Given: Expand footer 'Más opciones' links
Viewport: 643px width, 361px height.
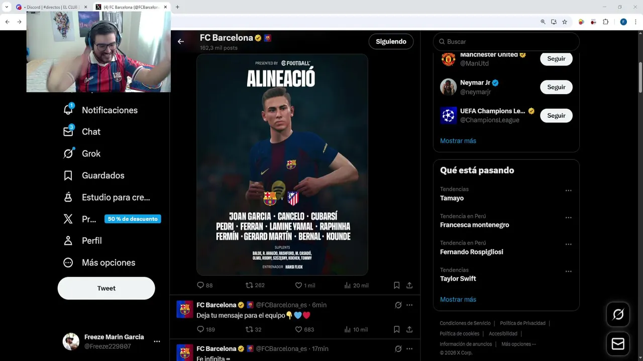Looking at the screenshot, I should (x=518, y=344).
